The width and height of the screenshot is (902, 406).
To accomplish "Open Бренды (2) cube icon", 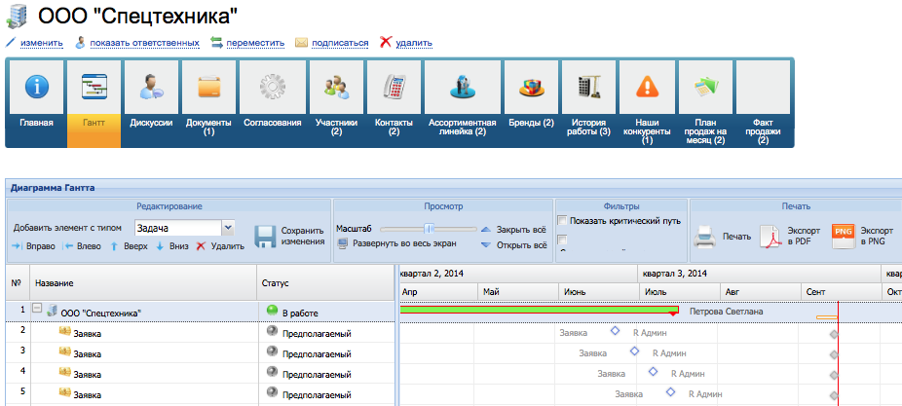I will 531,88.
